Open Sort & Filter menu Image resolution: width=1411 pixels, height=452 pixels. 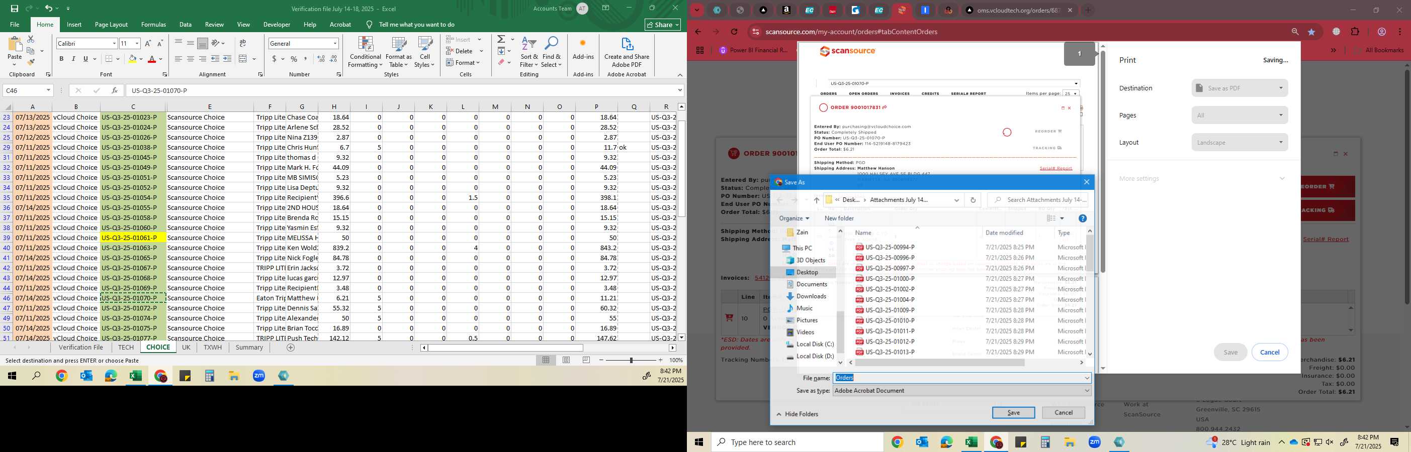coord(529,53)
